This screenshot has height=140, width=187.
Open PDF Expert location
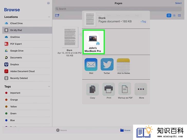tap(27, 44)
